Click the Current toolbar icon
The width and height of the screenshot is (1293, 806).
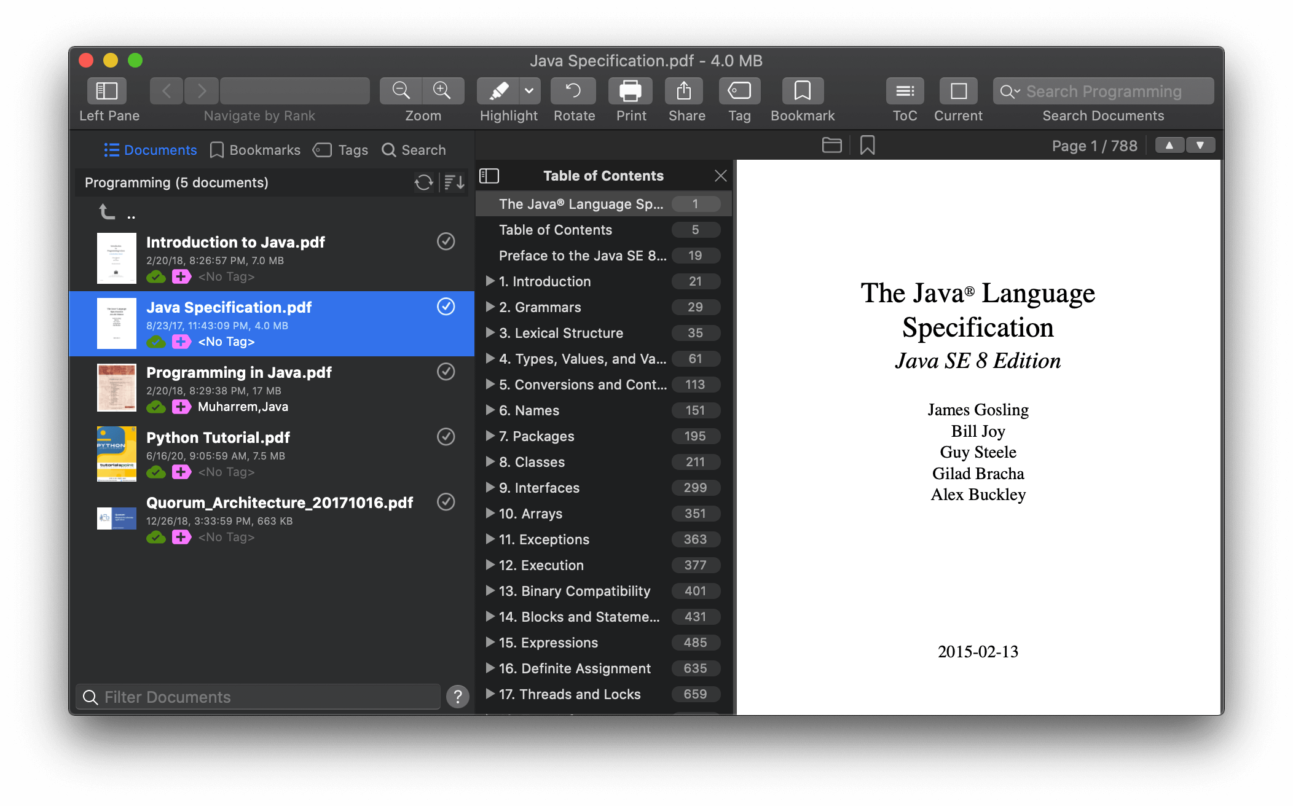[x=958, y=91]
